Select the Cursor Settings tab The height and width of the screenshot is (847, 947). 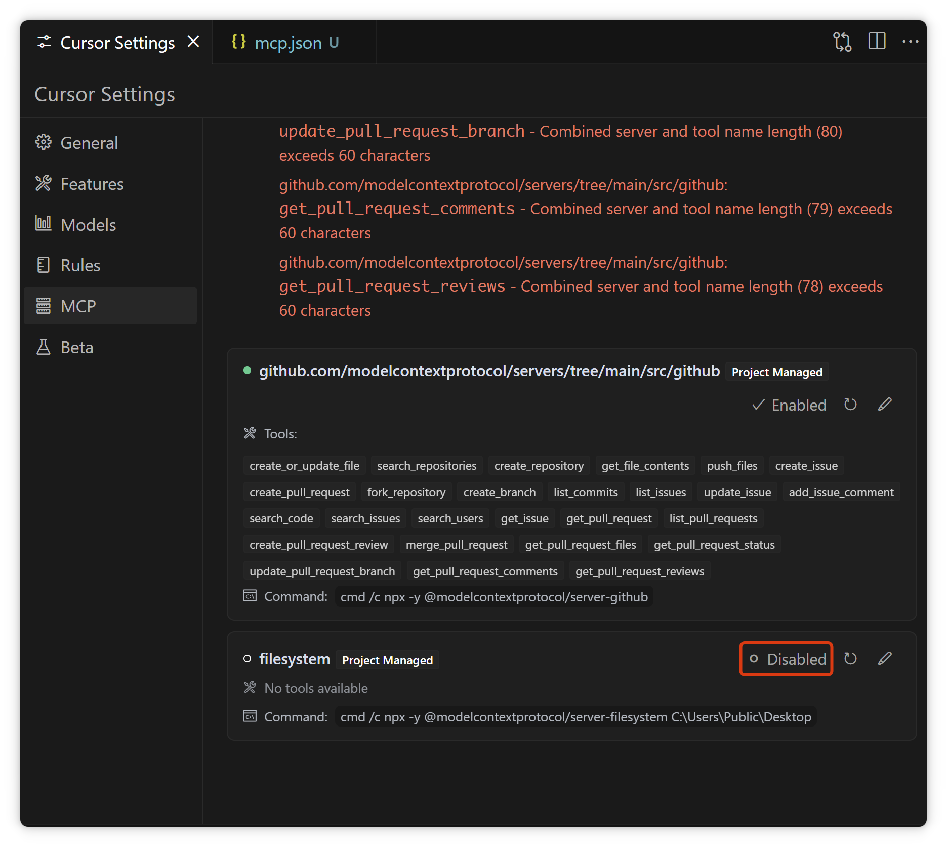[x=117, y=43]
